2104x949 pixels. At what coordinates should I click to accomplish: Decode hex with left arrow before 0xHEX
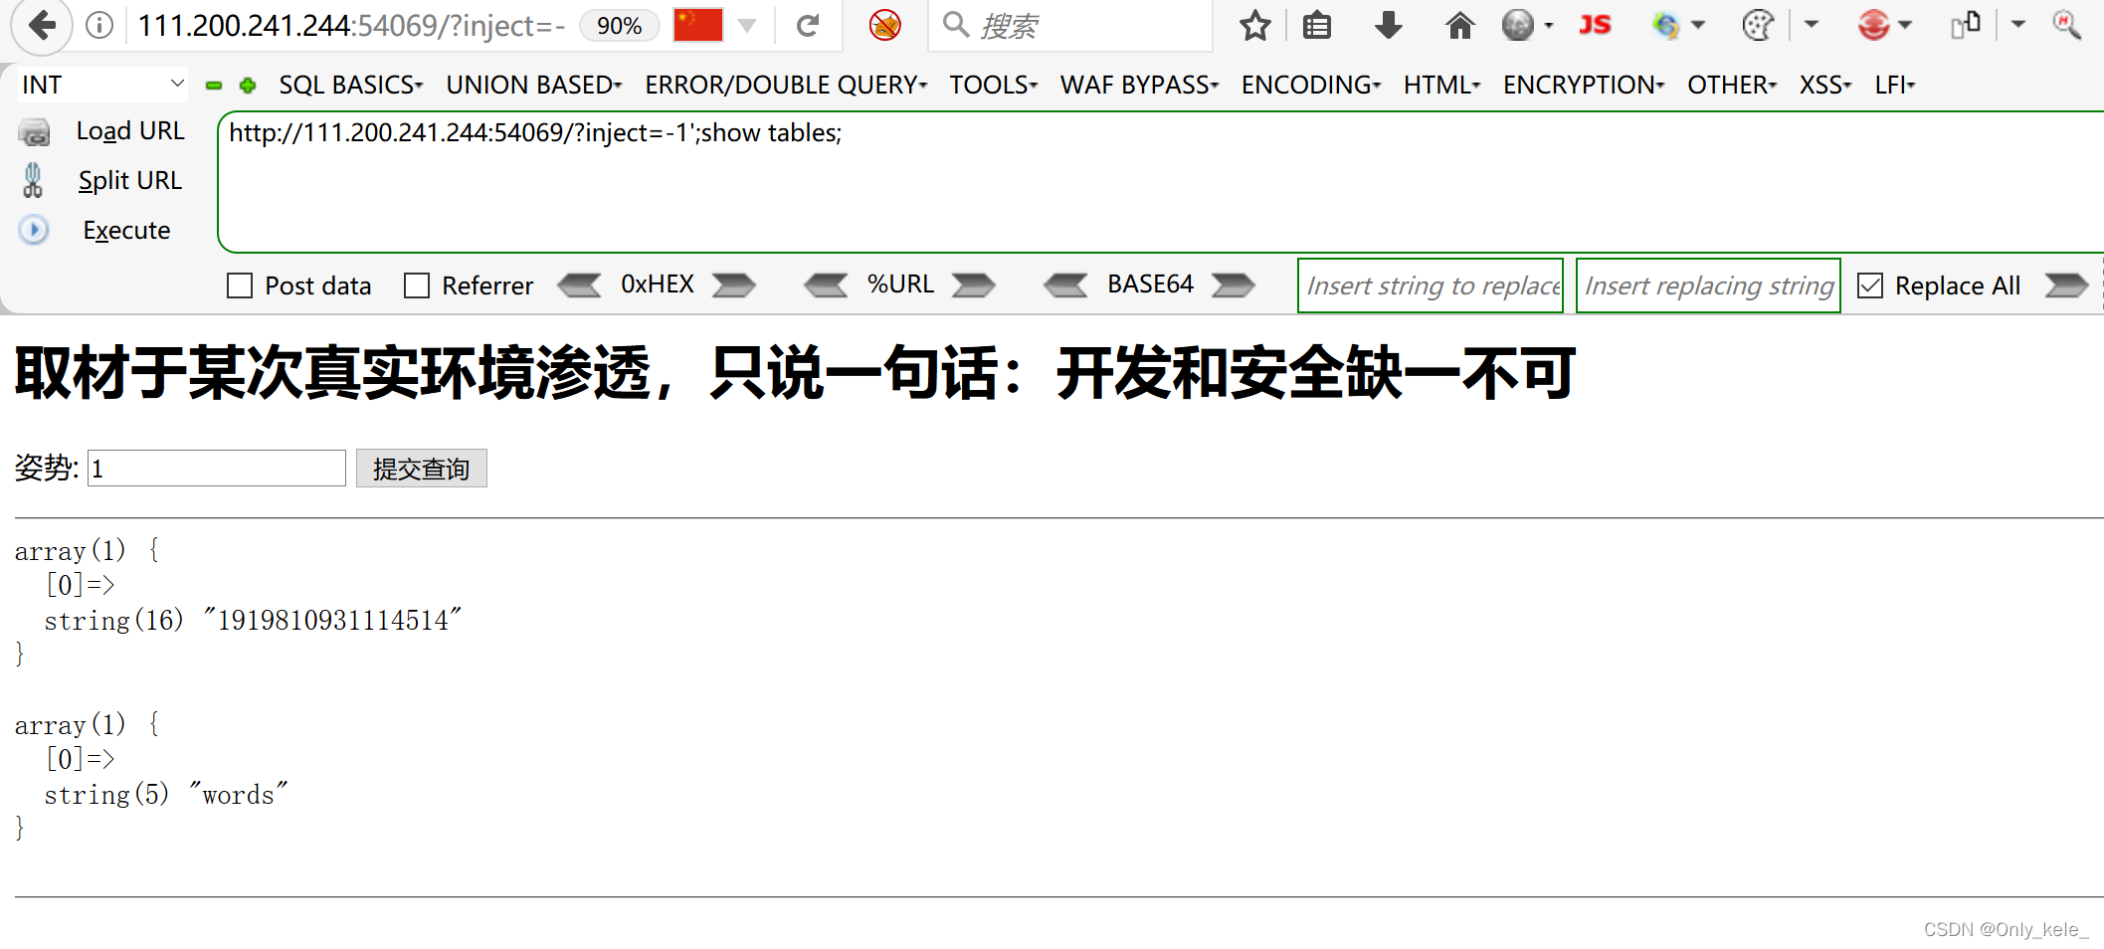tap(579, 285)
